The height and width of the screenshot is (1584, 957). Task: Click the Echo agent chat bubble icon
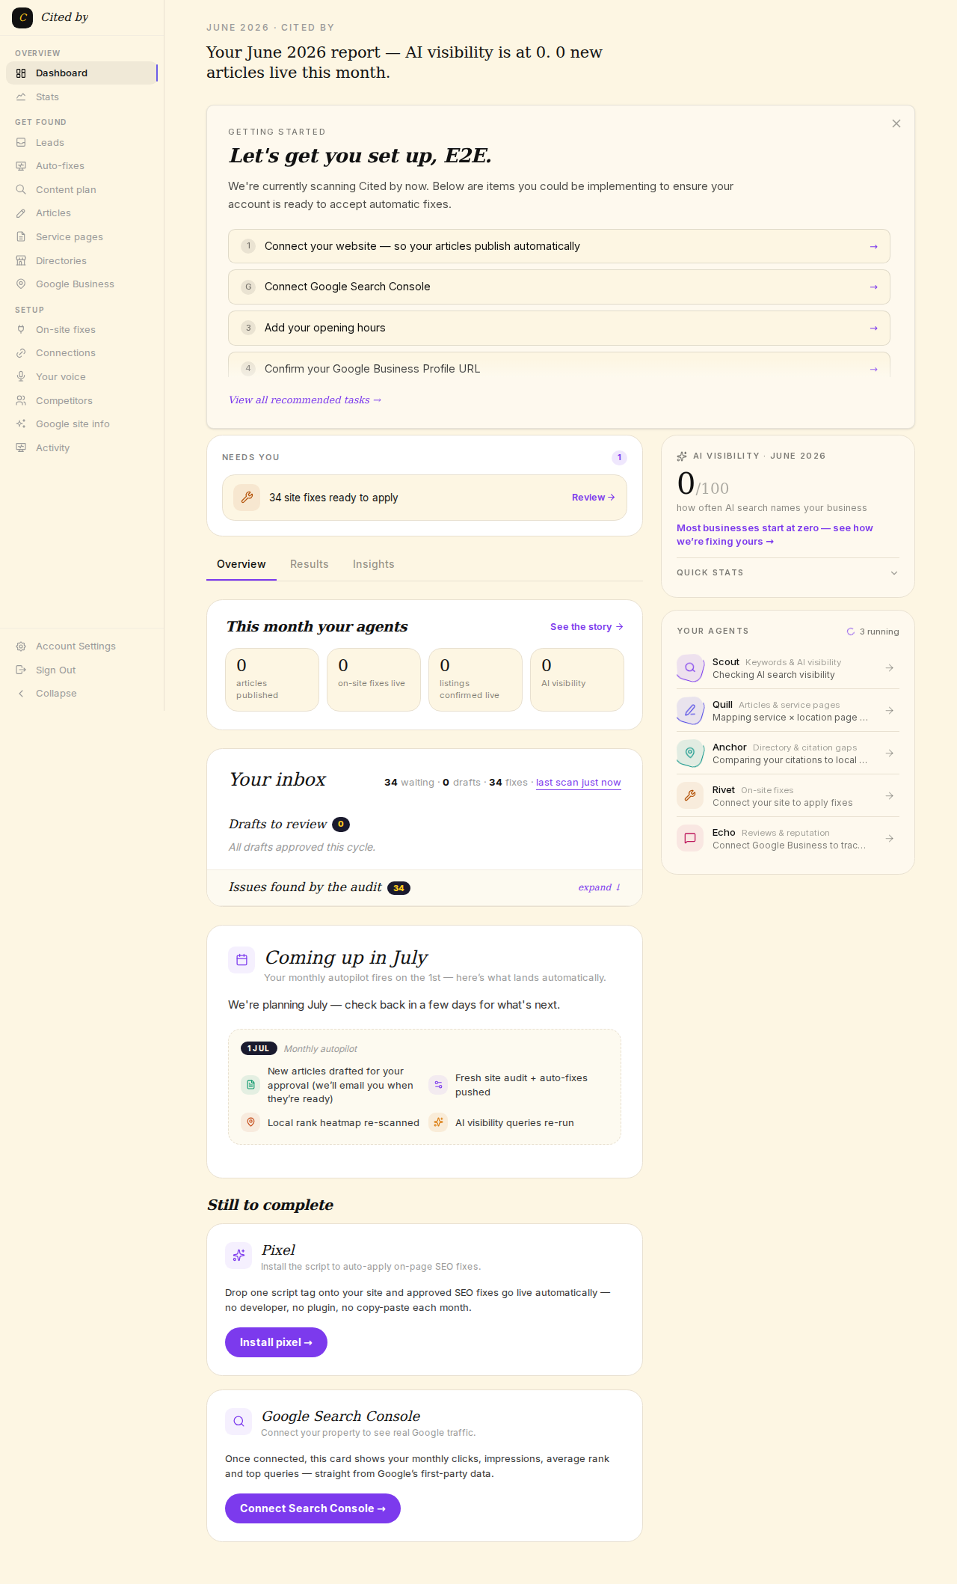point(690,838)
